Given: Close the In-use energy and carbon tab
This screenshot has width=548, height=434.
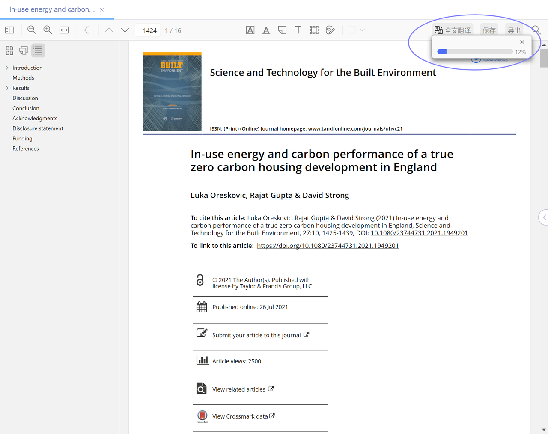Looking at the screenshot, I should click(x=102, y=9).
